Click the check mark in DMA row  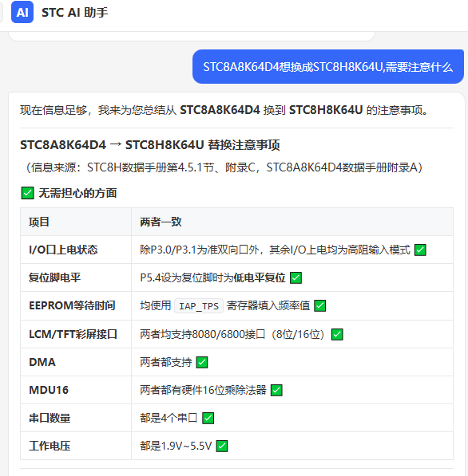click(202, 363)
